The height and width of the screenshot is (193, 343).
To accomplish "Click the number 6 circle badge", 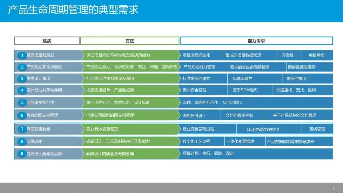I will pyautogui.click(x=22, y=115).
